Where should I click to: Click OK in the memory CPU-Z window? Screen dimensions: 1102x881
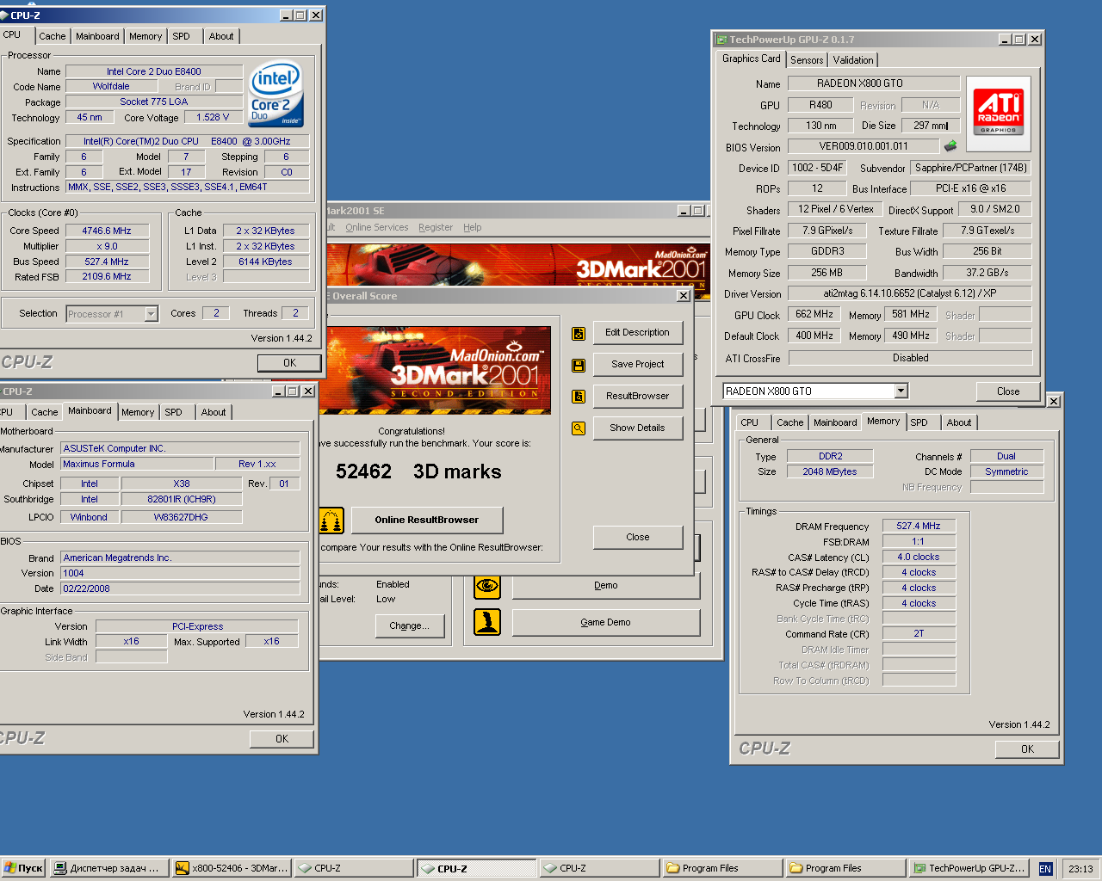click(x=1027, y=749)
